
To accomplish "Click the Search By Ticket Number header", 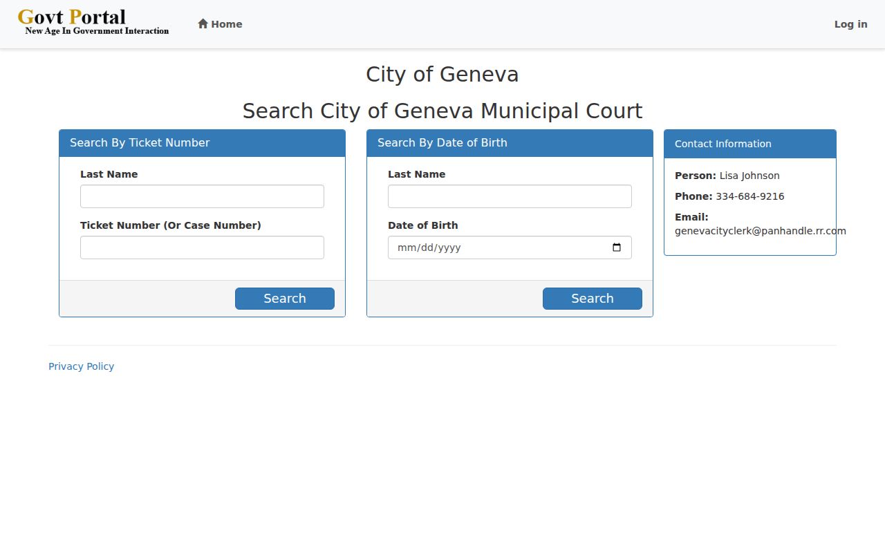I will (202, 143).
